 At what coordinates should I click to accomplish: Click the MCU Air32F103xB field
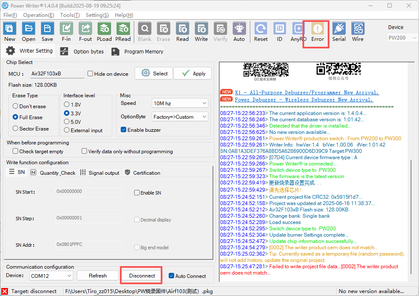[x=57, y=74]
